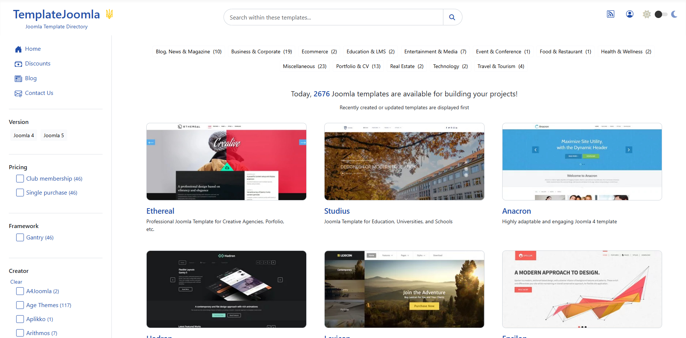Screen dimensions: 686x338
Task: Clear the Creator filter
Action: pos(16,282)
